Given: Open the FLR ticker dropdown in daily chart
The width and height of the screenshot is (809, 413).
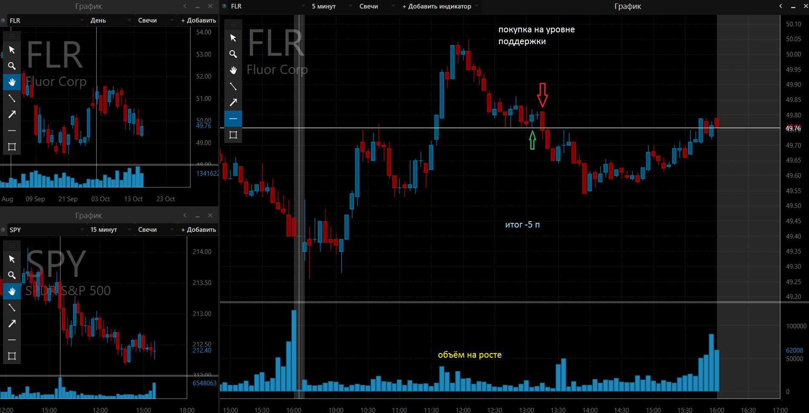Looking at the screenshot, I should 47,20.
